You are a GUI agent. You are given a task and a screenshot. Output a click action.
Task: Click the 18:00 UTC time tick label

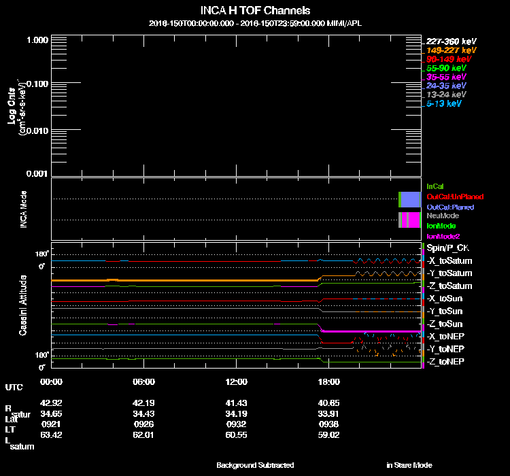(328, 381)
